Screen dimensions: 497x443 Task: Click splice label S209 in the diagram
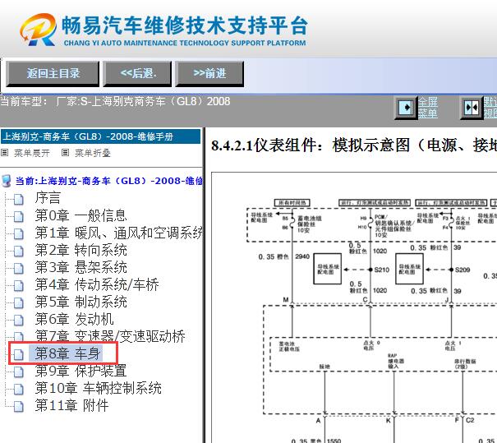click(462, 270)
